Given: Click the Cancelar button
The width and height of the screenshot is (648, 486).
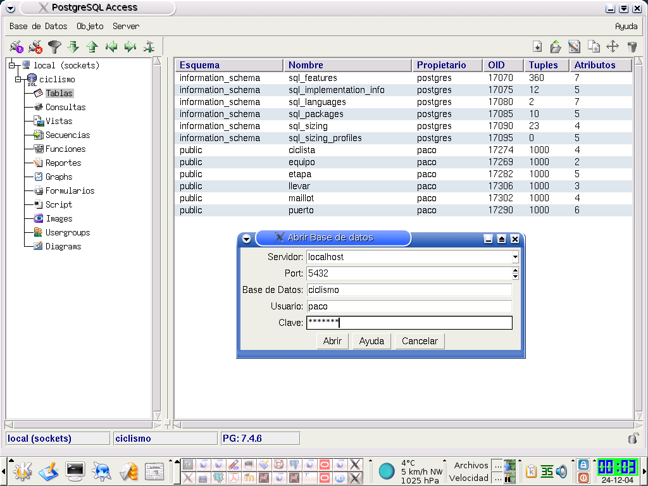Looking at the screenshot, I should click(420, 341).
